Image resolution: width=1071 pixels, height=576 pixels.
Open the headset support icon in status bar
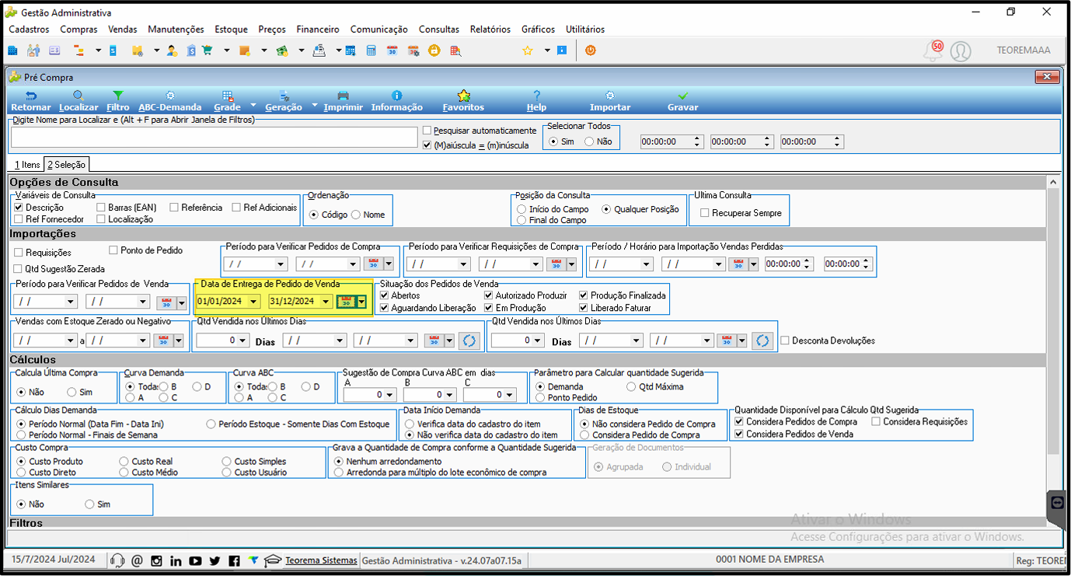pos(117,560)
